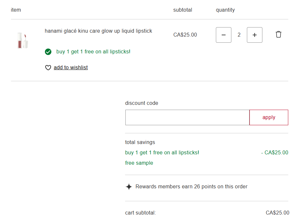Click the heart icon beside add to wishlist
Viewport: 307px width, 221px height.
(48, 68)
